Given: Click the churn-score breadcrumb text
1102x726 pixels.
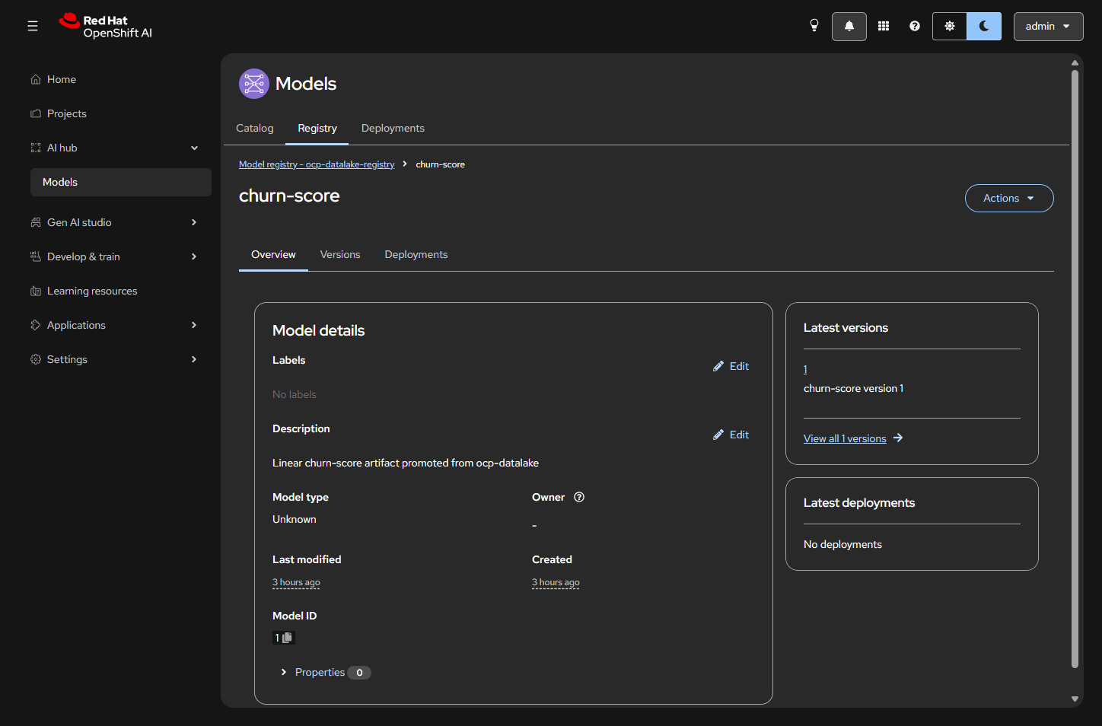Looking at the screenshot, I should coord(440,164).
